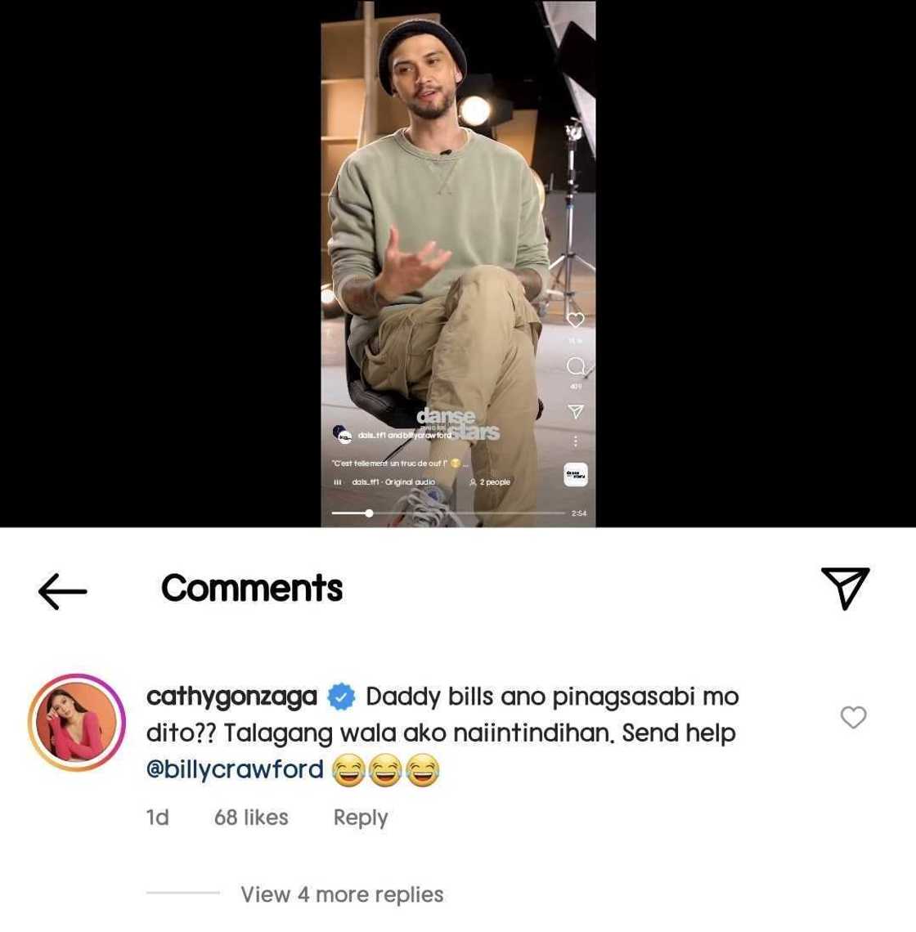Viewport: 916px width, 932px height.
Task: Open comments via the speech bubble icon
Action: click(576, 366)
